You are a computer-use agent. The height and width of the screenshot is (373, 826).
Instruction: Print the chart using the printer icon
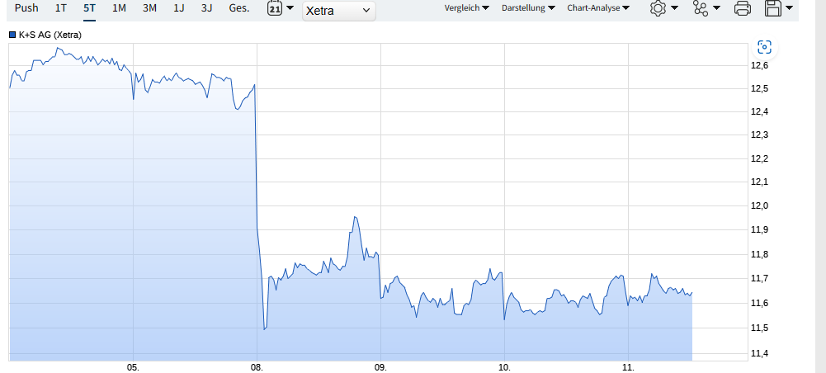pyautogui.click(x=742, y=8)
